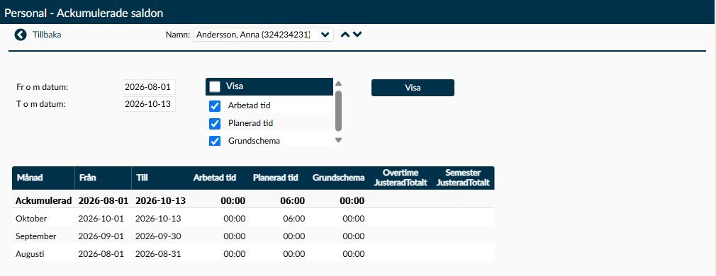Image resolution: width=716 pixels, height=276 pixels.
Task: Select the Oktober row
Action: tap(253, 219)
